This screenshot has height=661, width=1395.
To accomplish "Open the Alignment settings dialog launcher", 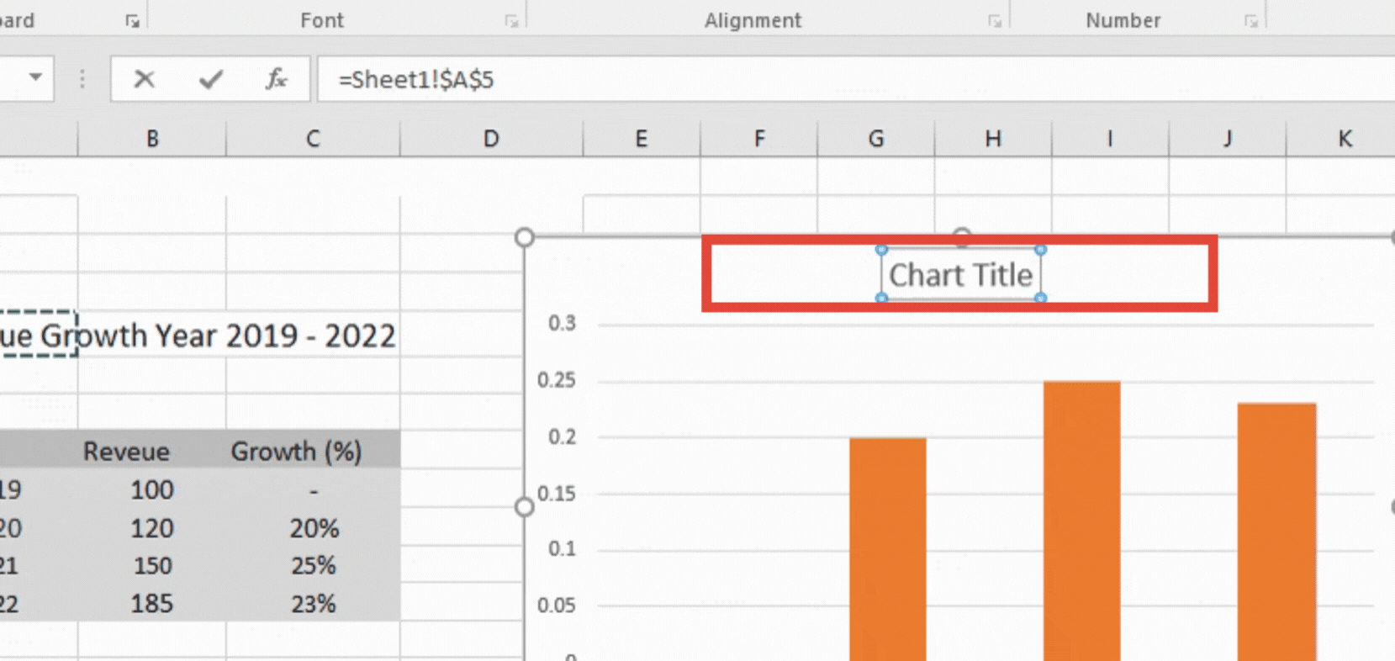I will [x=995, y=21].
